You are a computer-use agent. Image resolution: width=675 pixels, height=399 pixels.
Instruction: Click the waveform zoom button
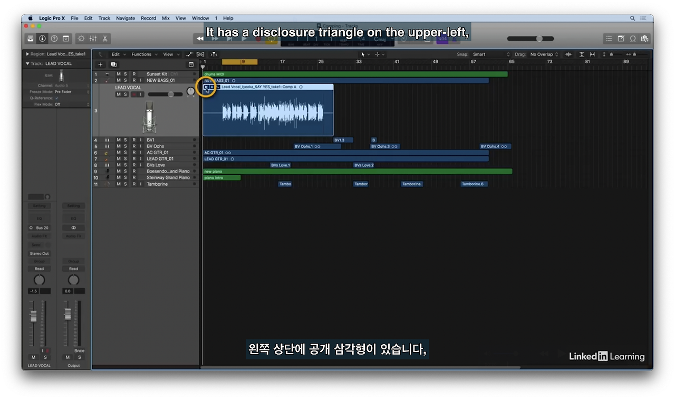click(568, 54)
